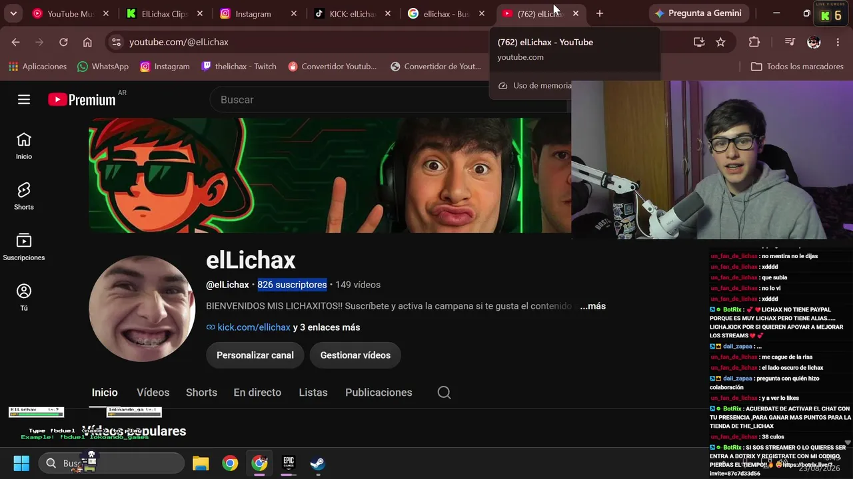Install app icon in the address bar
853x479 pixels.
tap(699, 42)
